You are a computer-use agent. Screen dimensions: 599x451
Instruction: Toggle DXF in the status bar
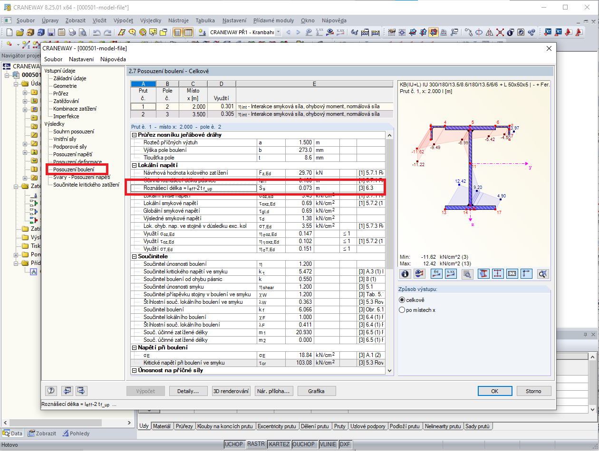click(345, 444)
